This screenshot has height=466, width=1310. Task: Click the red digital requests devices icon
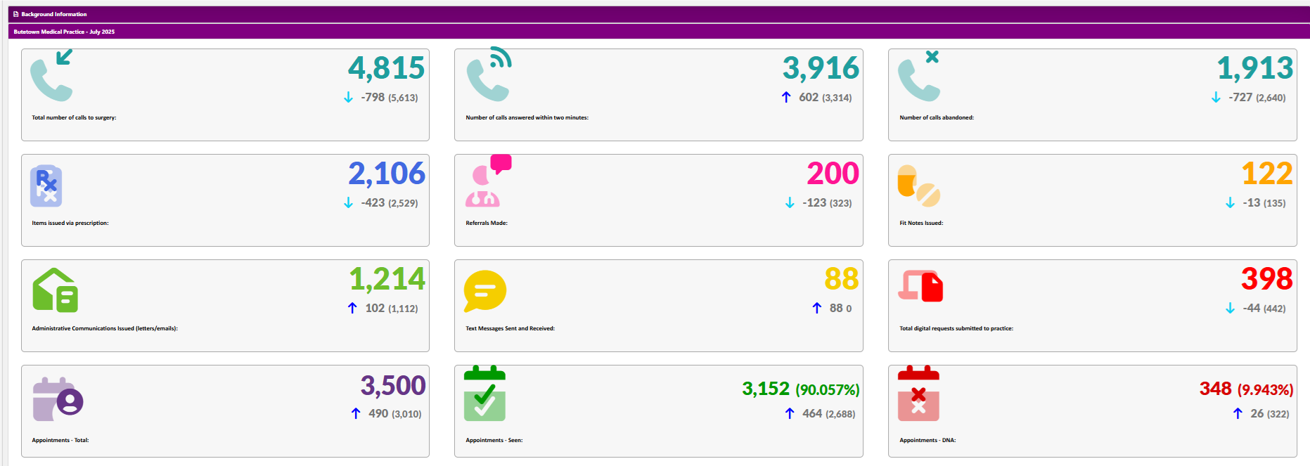coord(920,287)
